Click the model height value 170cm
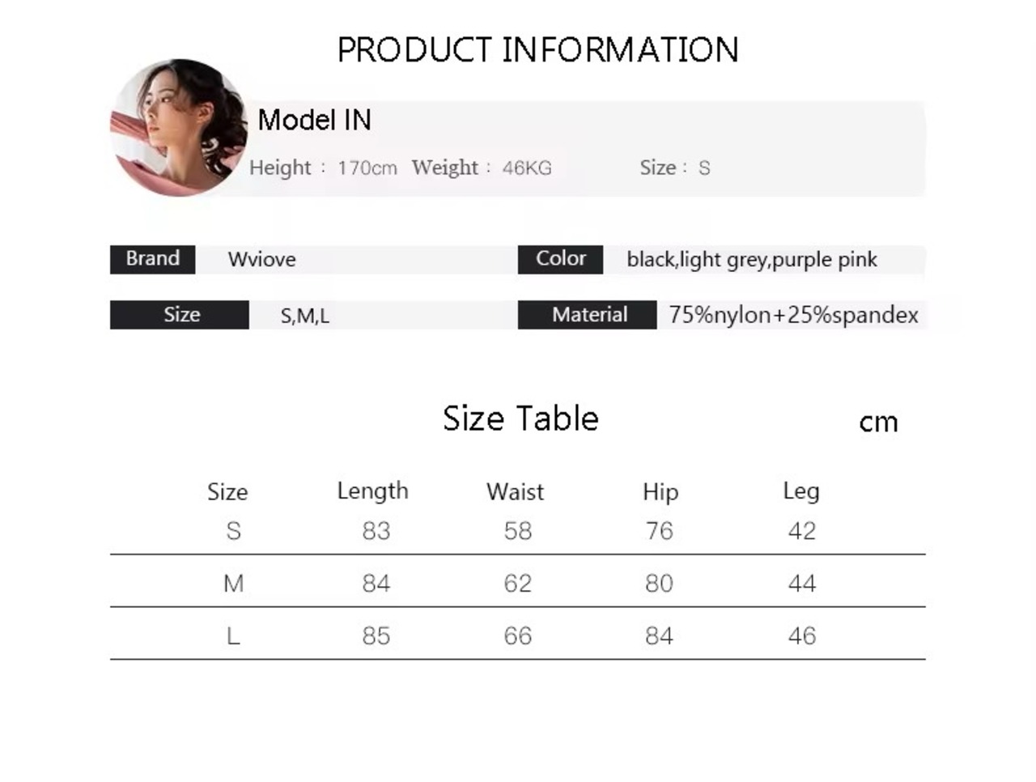The image size is (1036, 782). [367, 168]
